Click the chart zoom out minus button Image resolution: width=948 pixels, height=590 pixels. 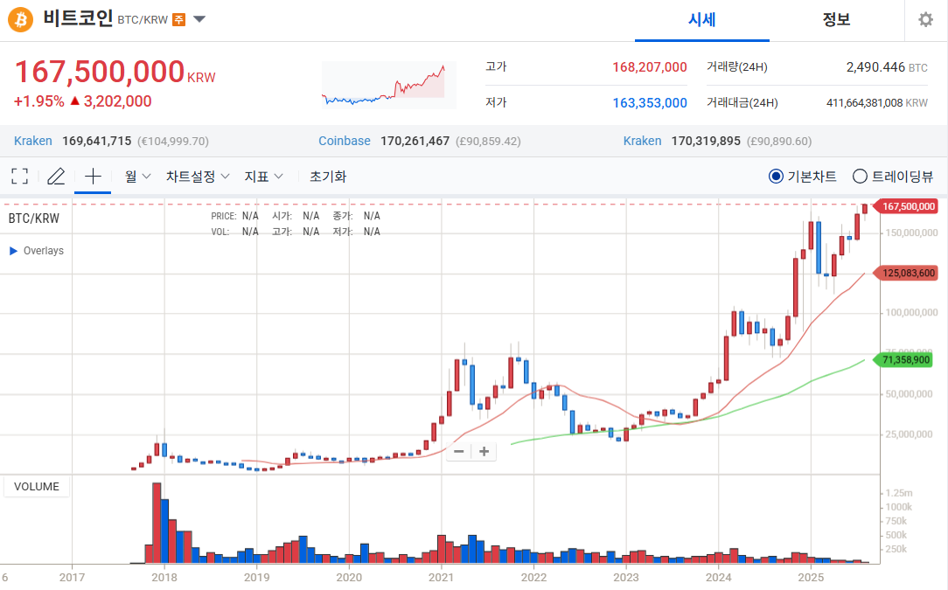click(x=458, y=452)
